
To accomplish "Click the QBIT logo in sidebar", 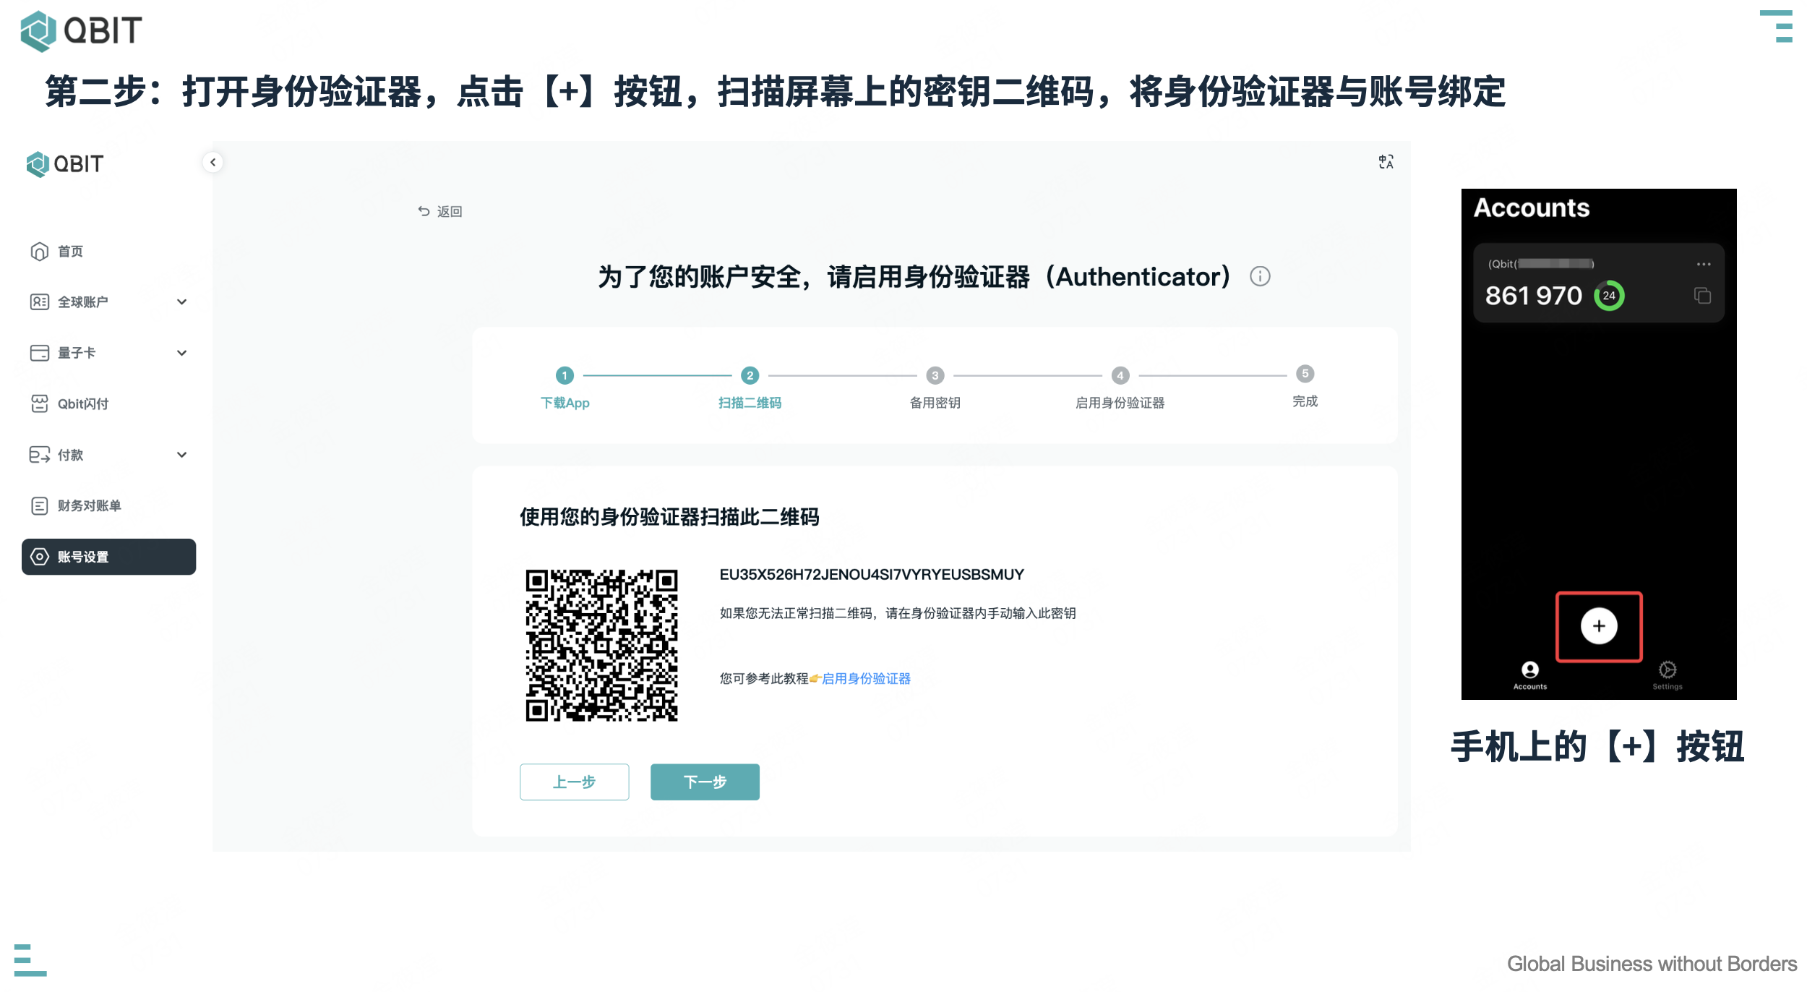I will (65, 164).
